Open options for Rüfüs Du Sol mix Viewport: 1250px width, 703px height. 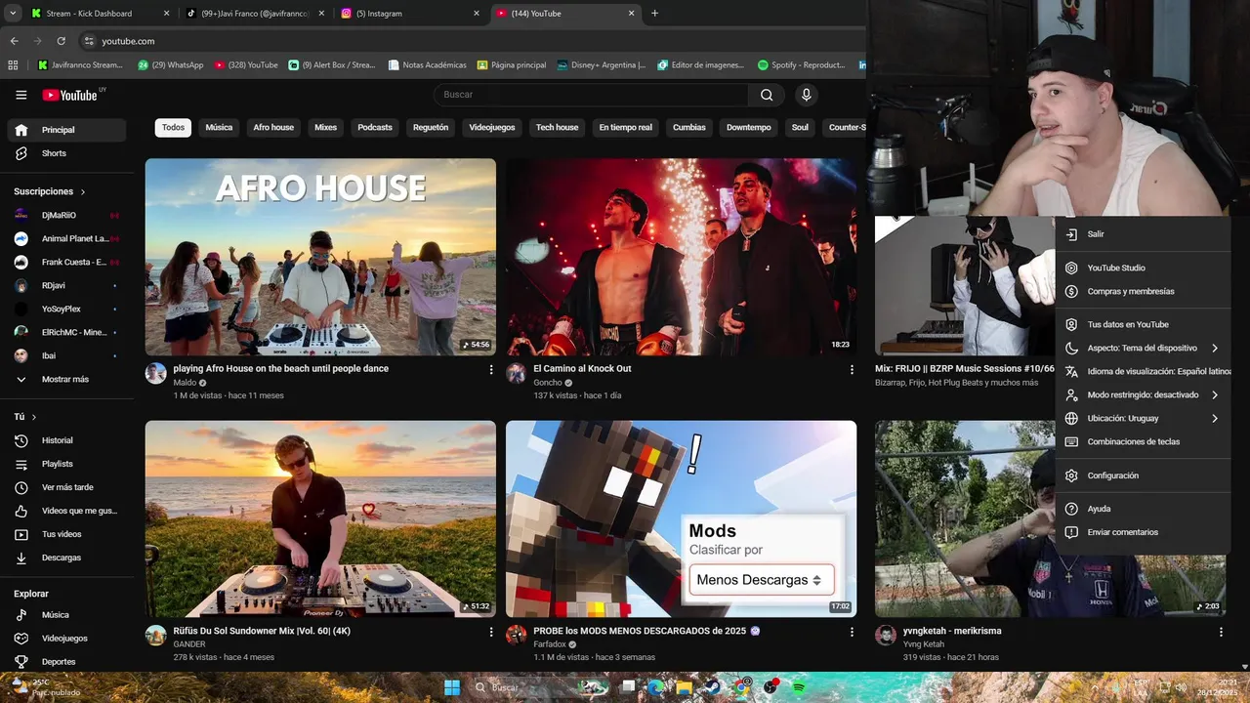tap(491, 633)
